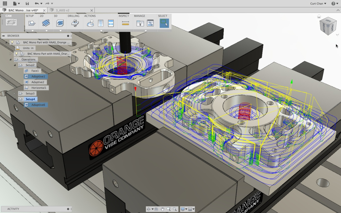Expand the Setup3 tree node
This screenshot has width=341, height=213.
15,94
